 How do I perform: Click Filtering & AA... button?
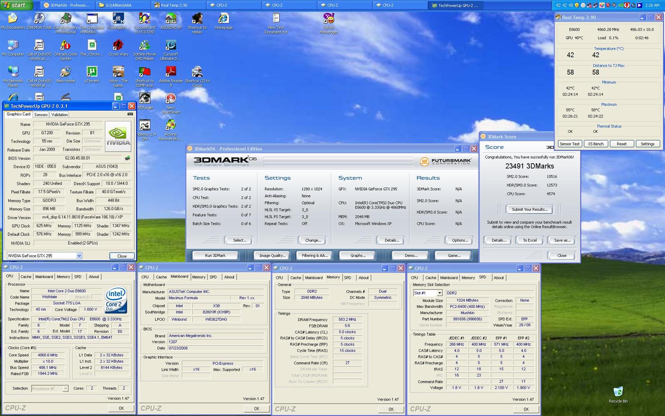coord(315,256)
